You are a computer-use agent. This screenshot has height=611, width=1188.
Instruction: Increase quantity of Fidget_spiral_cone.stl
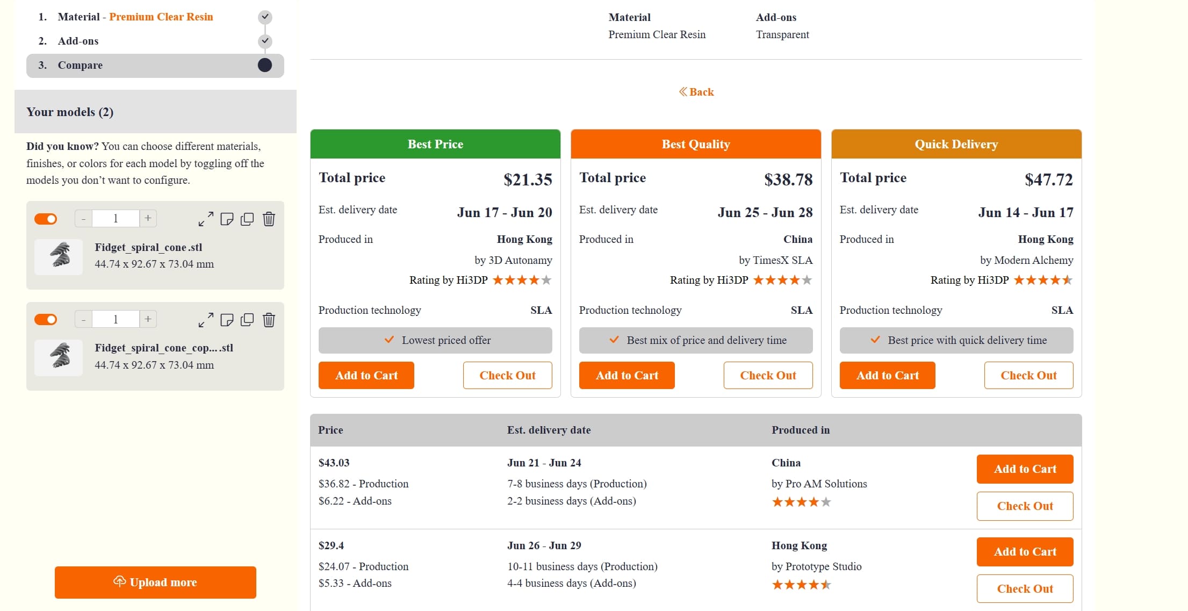[x=147, y=218]
